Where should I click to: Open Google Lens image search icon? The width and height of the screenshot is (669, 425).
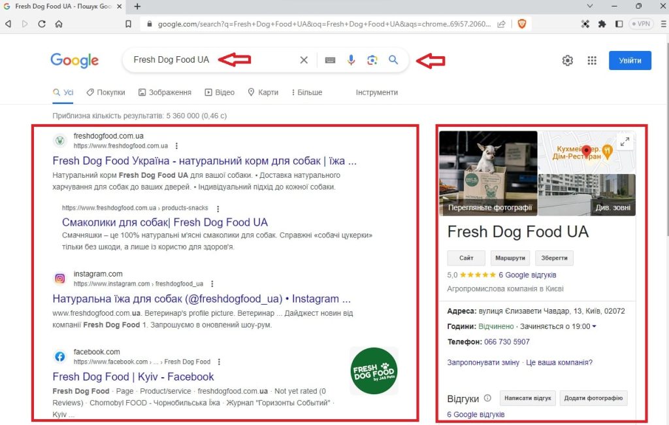tap(372, 59)
